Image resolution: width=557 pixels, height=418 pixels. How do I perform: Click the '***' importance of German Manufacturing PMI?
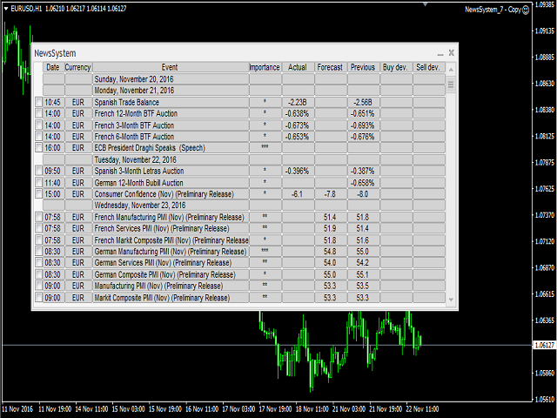(x=265, y=251)
